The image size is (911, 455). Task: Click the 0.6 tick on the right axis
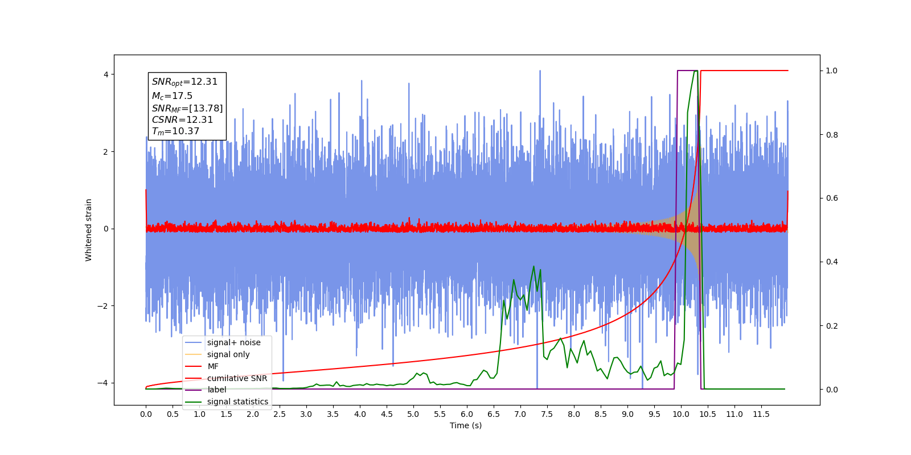click(832, 198)
